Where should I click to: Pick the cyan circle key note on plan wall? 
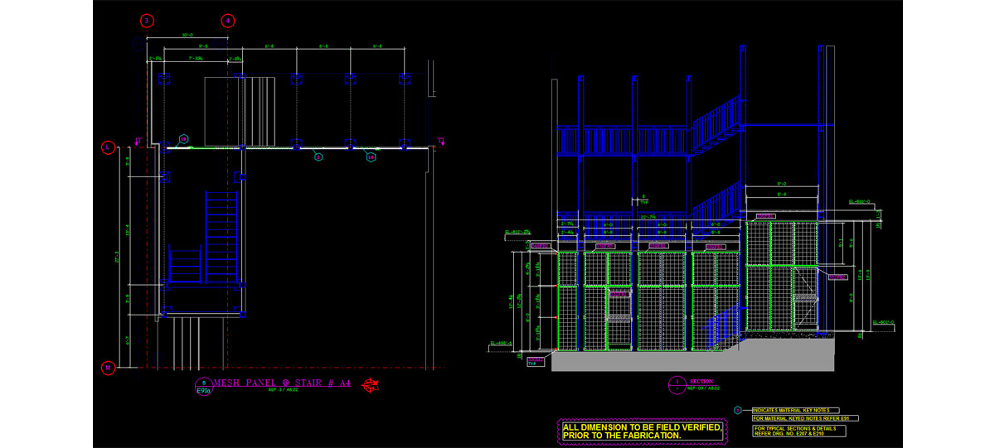click(318, 156)
